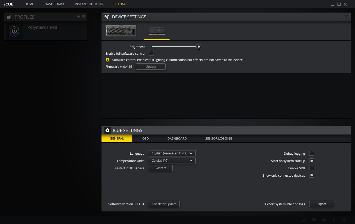The height and width of the screenshot is (224, 355).
Task: Open the profiles list menu icon
Action: (83, 17)
